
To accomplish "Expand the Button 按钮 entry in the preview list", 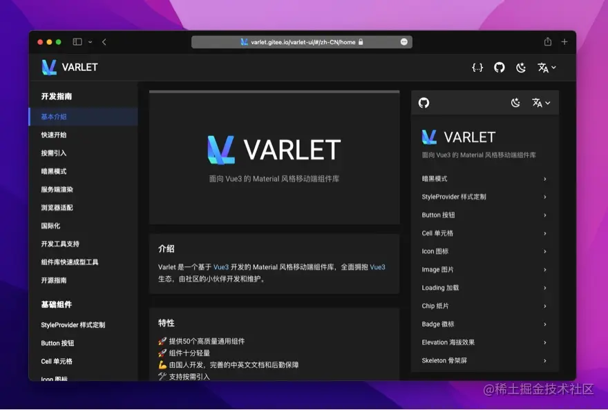I will (484, 215).
